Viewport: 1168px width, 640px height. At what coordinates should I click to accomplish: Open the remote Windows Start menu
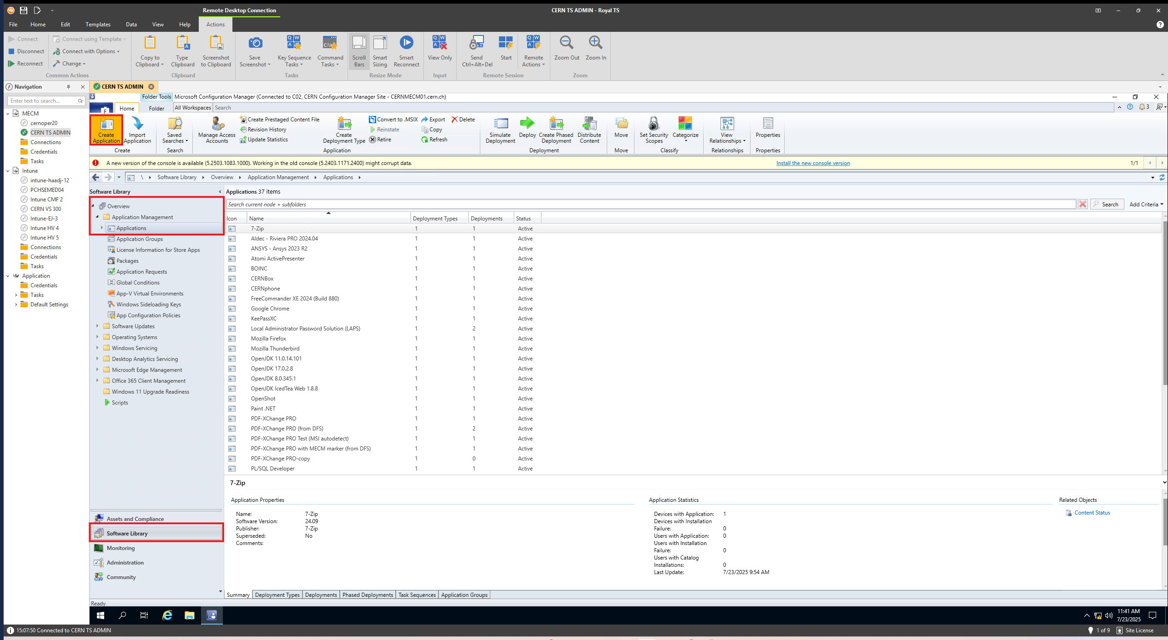pyautogui.click(x=101, y=615)
